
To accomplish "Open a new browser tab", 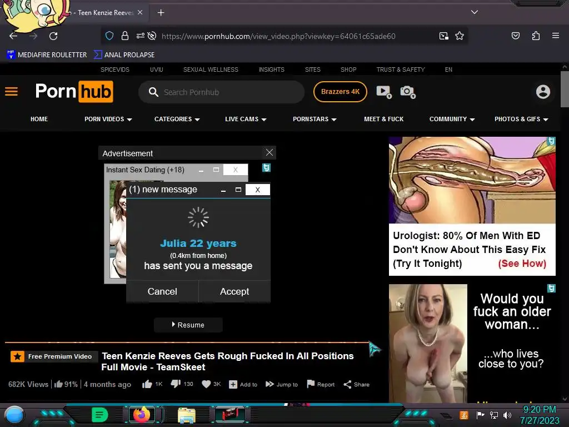I will click(x=161, y=13).
